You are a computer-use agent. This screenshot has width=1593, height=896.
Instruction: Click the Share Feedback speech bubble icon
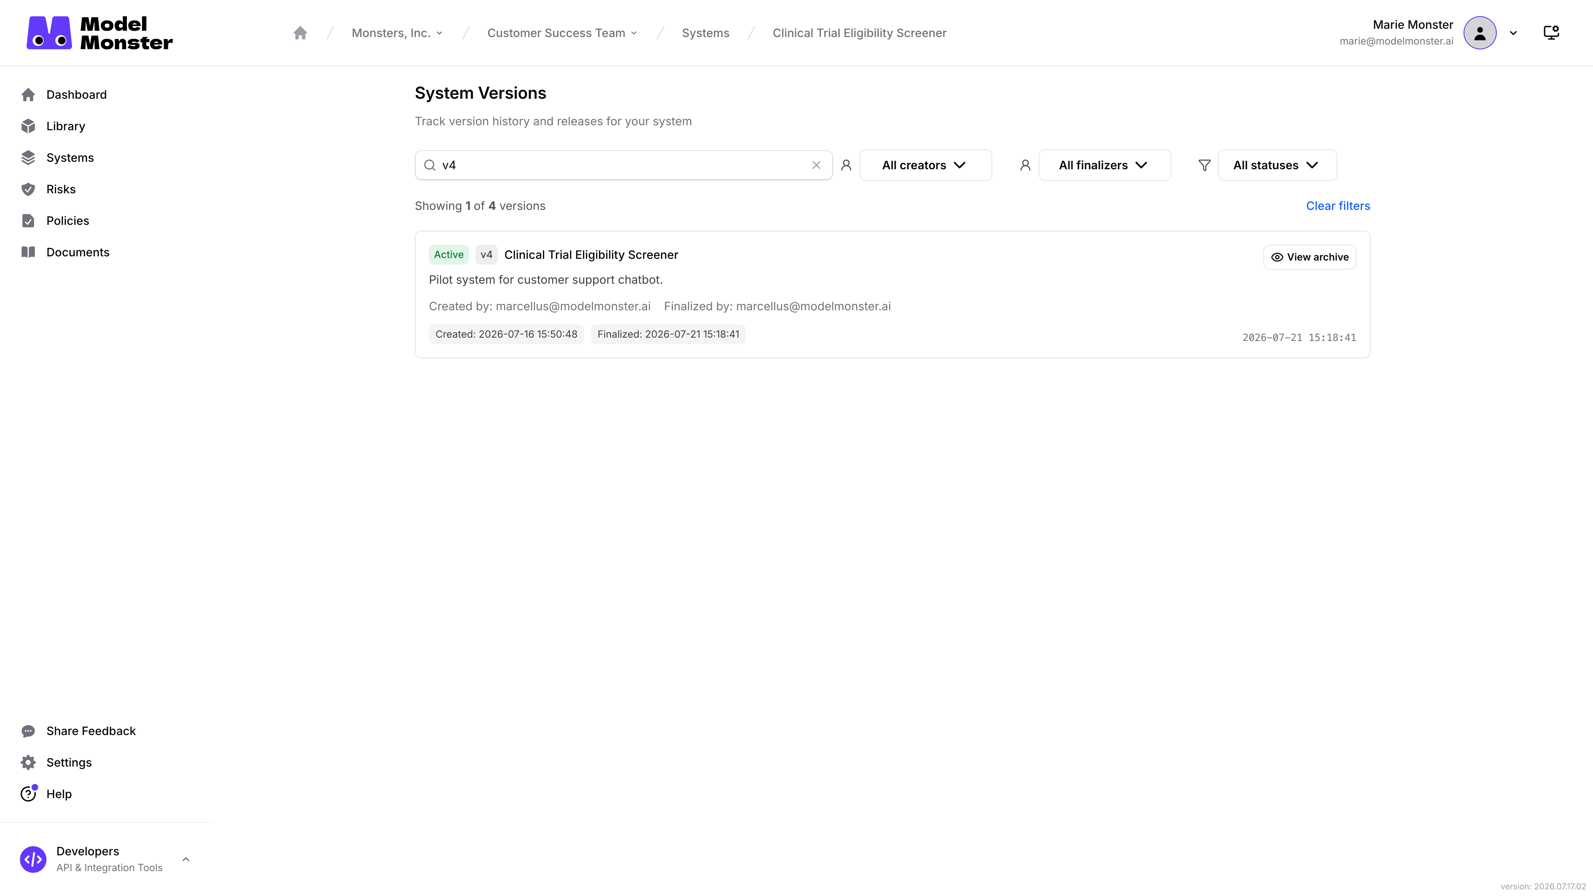click(x=28, y=731)
